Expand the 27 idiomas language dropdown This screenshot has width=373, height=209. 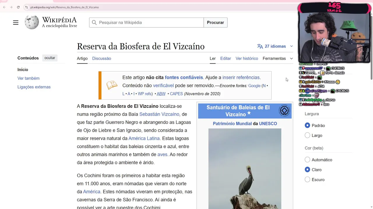(x=275, y=46)
